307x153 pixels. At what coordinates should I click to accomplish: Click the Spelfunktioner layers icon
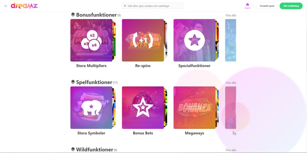click(73, 82)
